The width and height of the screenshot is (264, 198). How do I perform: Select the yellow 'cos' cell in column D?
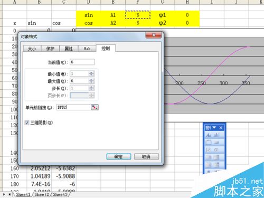click(89, 23)
